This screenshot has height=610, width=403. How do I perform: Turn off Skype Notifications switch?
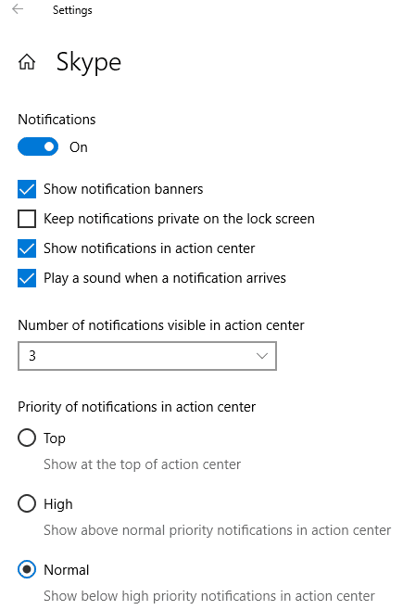(x=38, y=146)
